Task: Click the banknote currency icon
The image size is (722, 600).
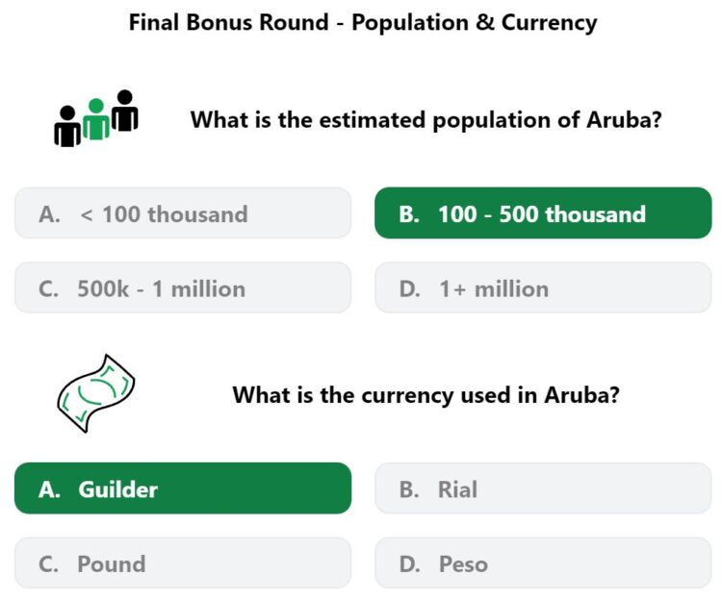Action: point(95,393)
